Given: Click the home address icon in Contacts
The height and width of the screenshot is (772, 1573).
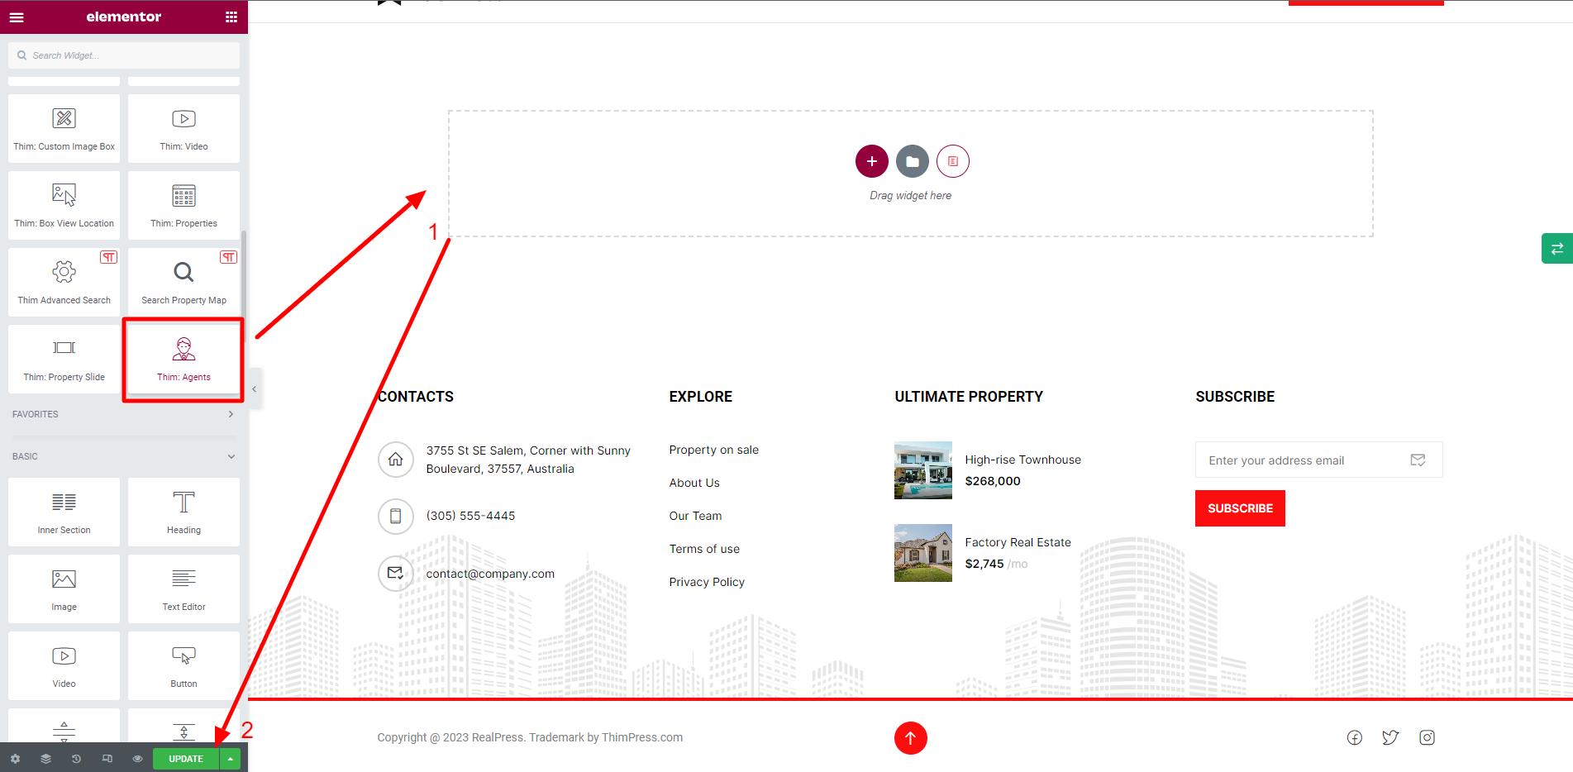Looking at the screenshot, I should (x=395, y=460).
